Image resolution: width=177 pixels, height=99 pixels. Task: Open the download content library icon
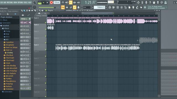click(x=166, y=2)
